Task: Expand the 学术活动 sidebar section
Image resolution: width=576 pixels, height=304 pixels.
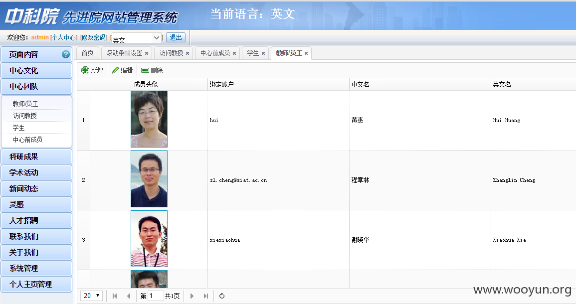Action: coord(36,172)
